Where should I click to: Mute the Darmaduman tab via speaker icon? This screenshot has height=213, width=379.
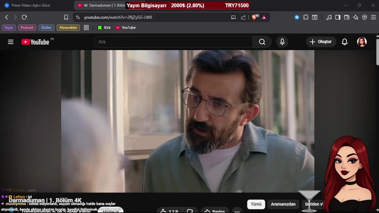[86, 5]
